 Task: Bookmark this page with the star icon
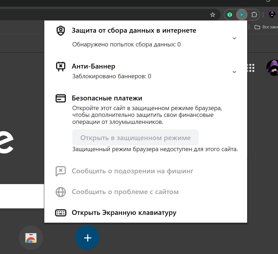coord(212,15)
